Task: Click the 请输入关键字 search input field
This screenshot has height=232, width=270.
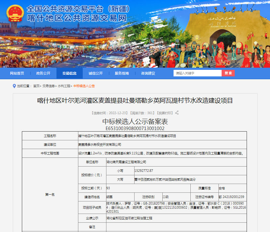Action: (x=196, y=73)
